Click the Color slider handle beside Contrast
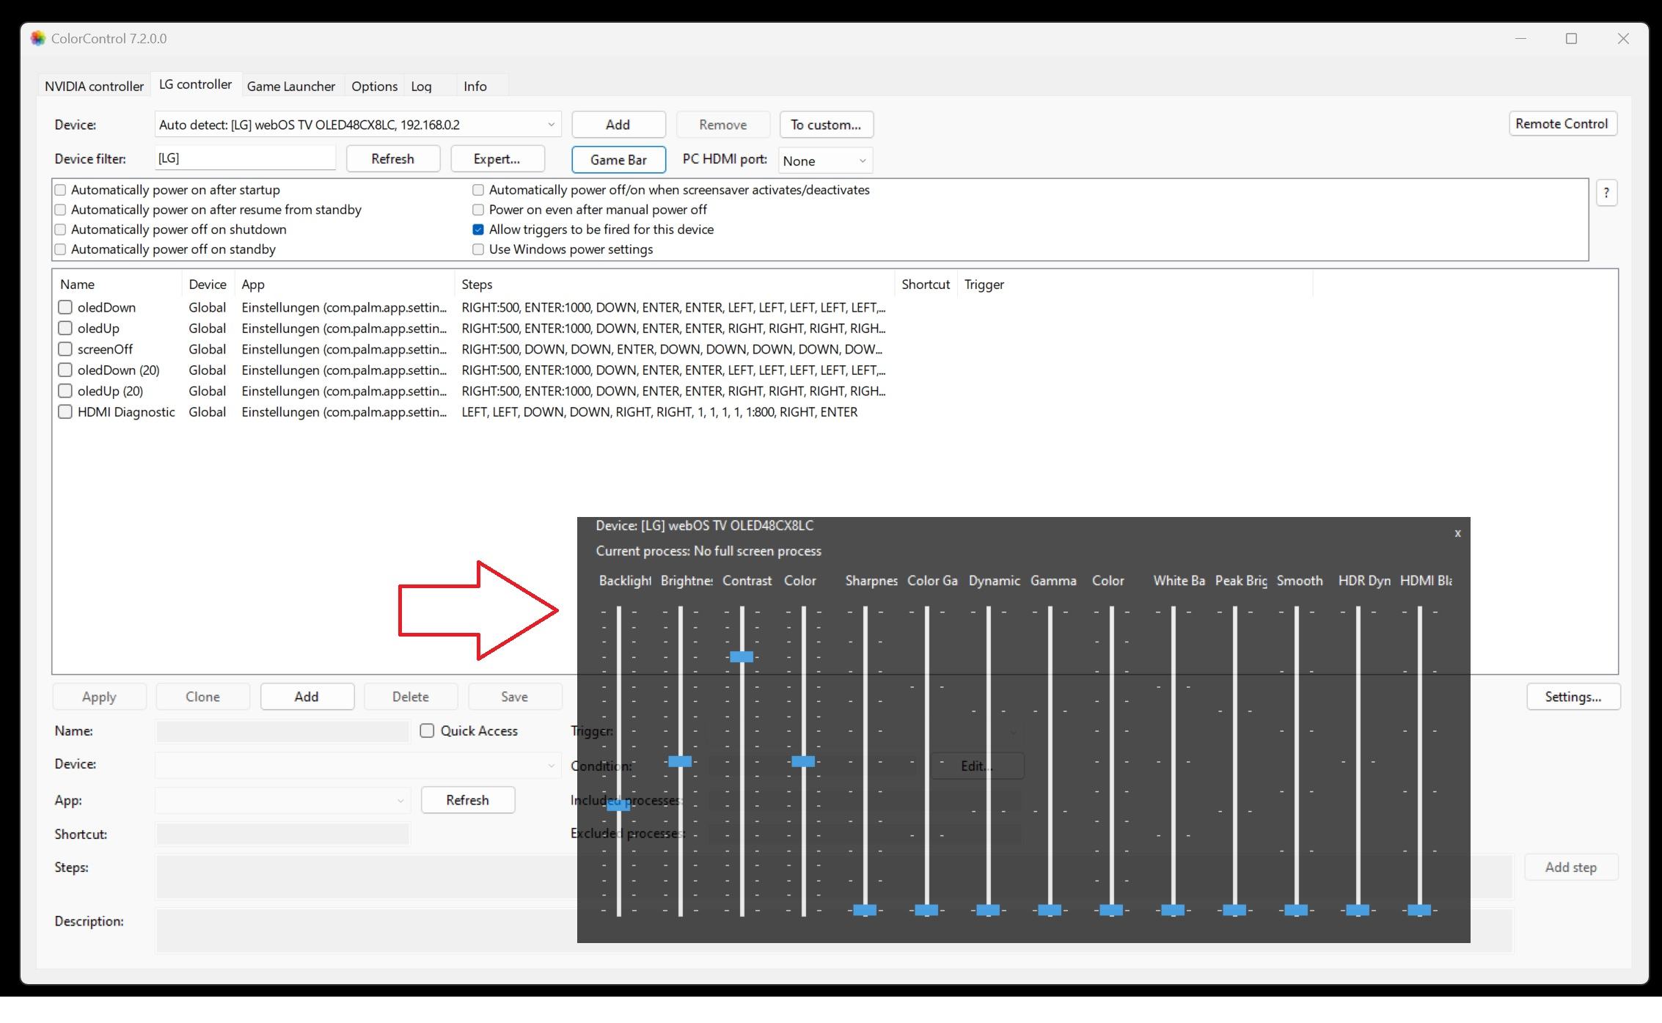This screenshot has width=1662, height=1023. 803,761
